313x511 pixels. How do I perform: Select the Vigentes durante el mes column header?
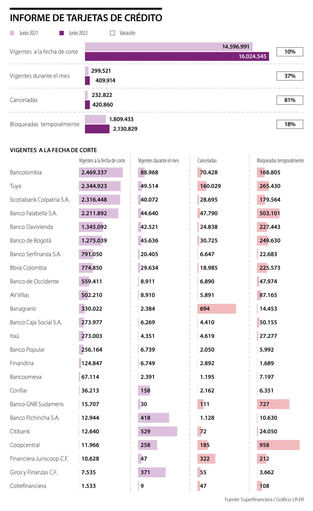pyautogui.click(x=158, y=161)
